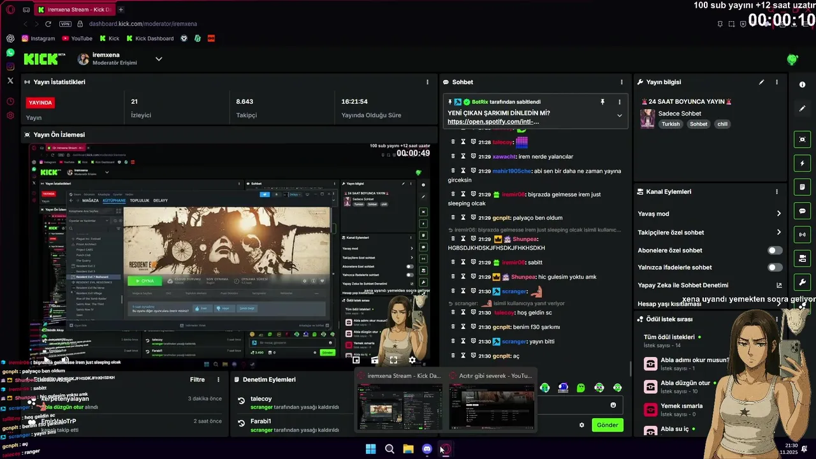
Task: Open Kanal Eylemleri three-dot menu
Action: (x=776, y=192)
